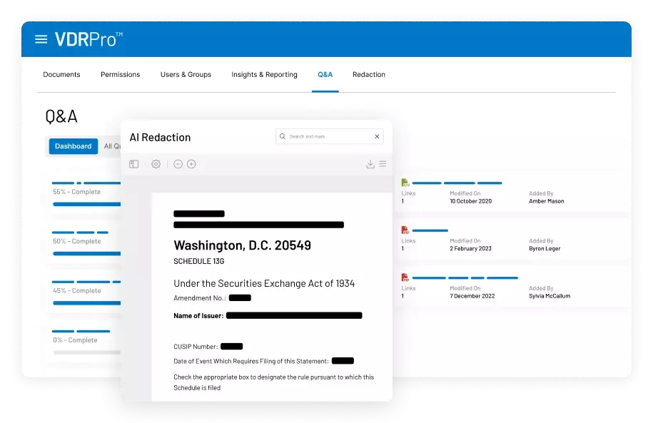The image size is (653, 423).
Task: Open the redaction viewer settings gear
Action: coord(156,164)
